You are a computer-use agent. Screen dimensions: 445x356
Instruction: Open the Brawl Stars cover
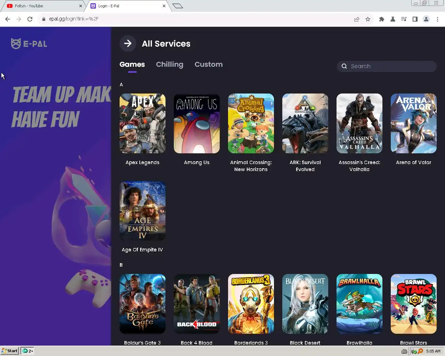tap(414, 304)
